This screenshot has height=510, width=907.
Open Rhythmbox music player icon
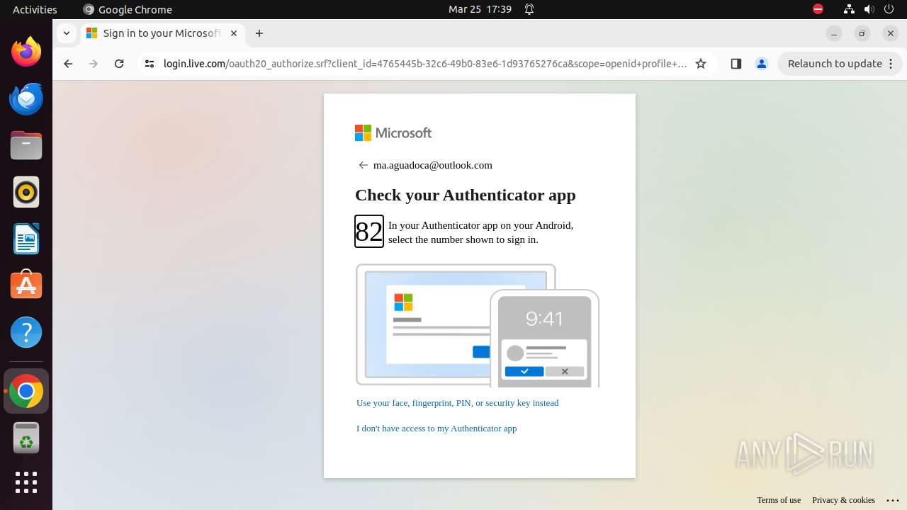coord(26,192)
